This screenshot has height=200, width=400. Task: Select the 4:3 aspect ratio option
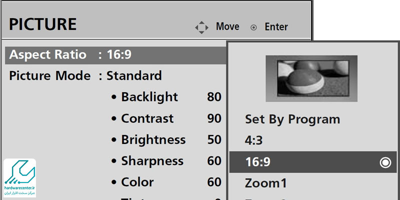click(253, 140)
